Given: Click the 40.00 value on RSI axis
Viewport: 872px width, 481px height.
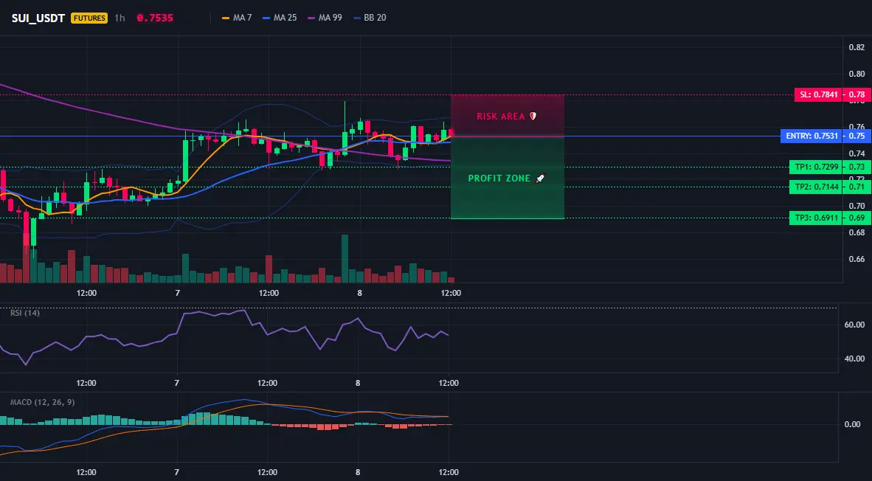Looking at the screenshot, I should (855, 359).
